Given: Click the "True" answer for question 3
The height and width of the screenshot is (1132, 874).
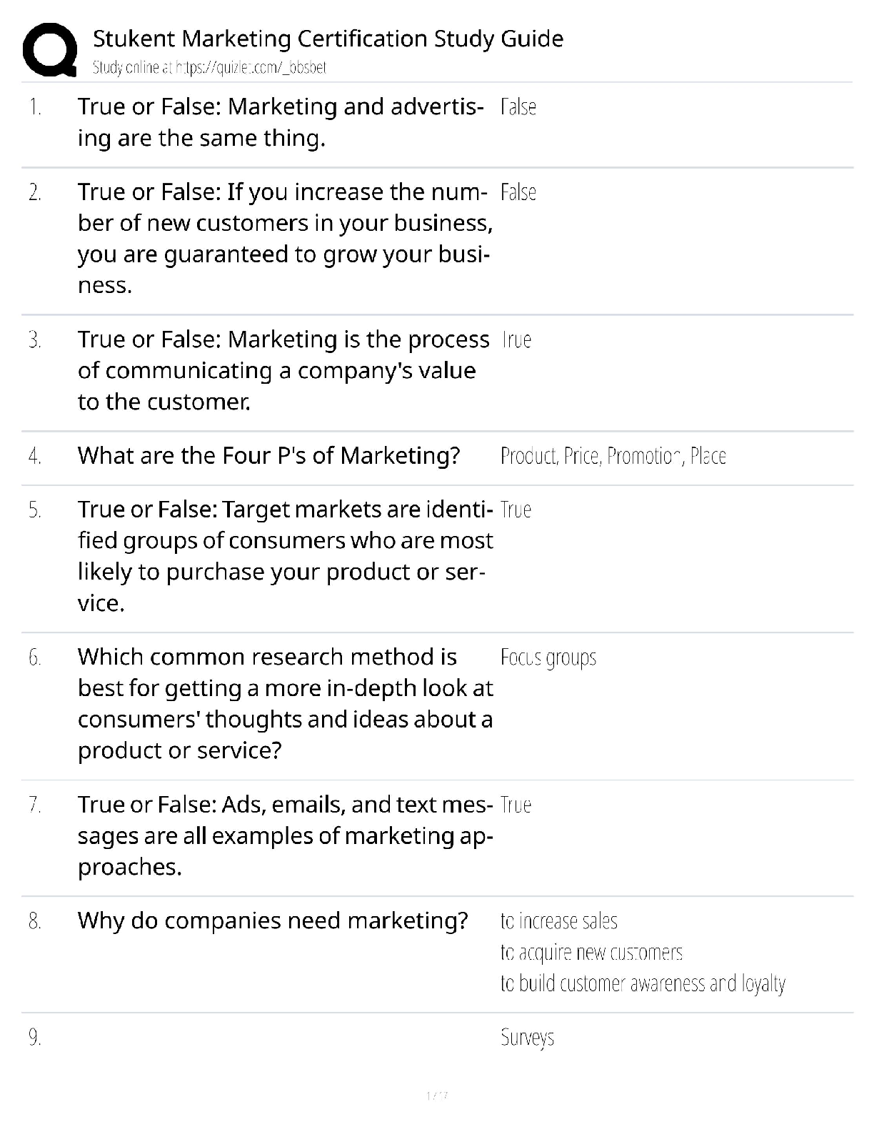Looking at the screenshot, I should pos(516,340).
